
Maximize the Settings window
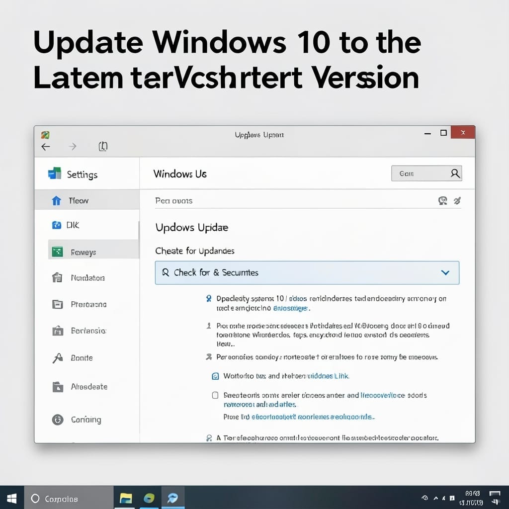(443, 133)
